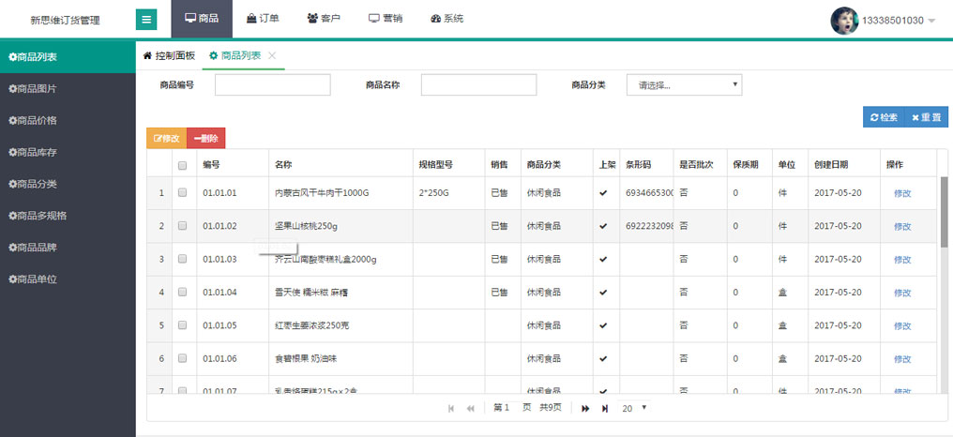This screenshot has width=953, height=437.
Task: Focus the 商品编号 input field
Action: tap(272, 85)
